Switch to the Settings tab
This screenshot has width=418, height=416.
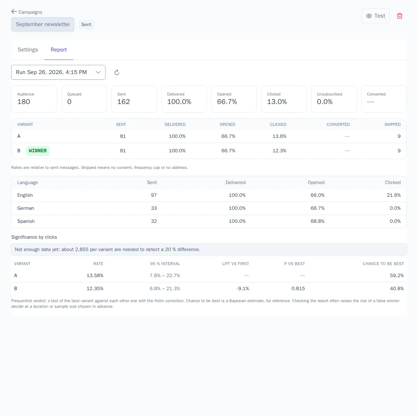point(28,50)
